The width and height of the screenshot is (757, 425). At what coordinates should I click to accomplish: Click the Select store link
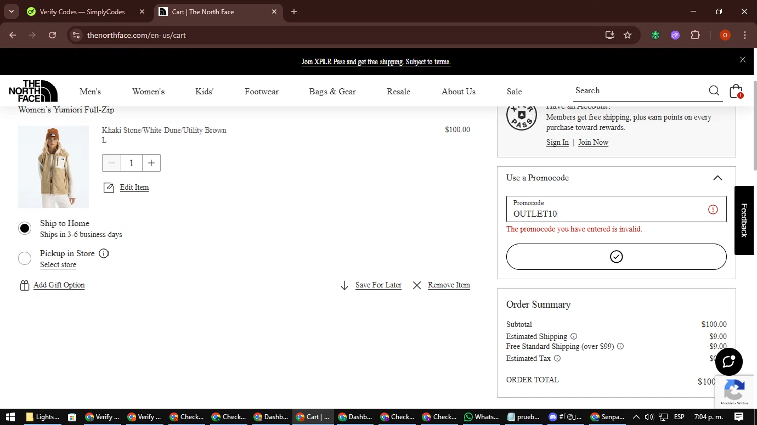click(x=58, y=265)
